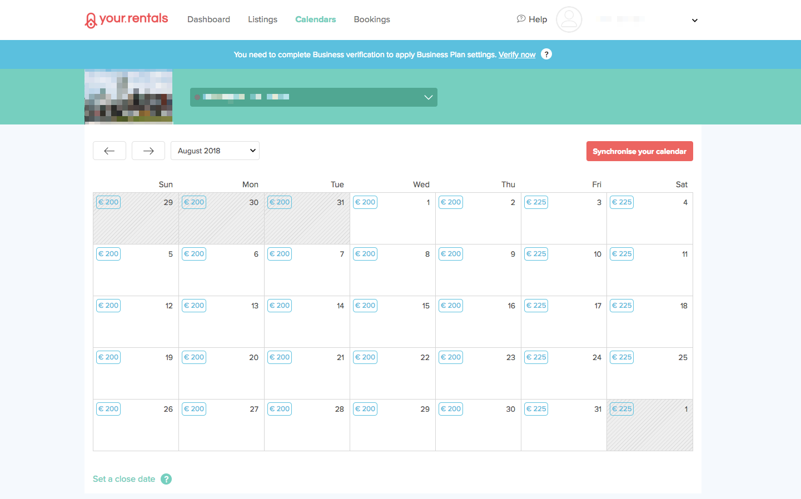
Task: Expand the account menu chevron
Action: 694,20
